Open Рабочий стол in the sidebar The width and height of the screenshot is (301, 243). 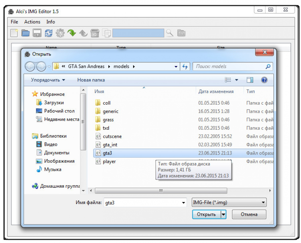click(x=55, y=111)
